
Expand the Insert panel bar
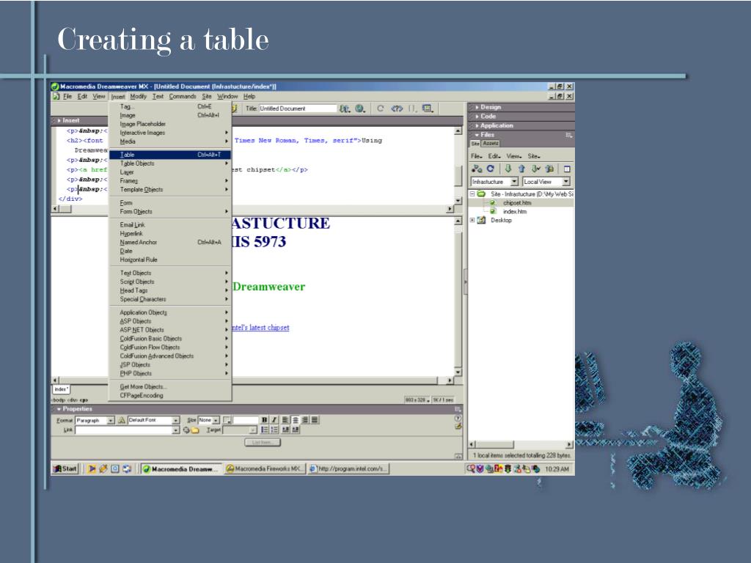click(x=68, y=121)
